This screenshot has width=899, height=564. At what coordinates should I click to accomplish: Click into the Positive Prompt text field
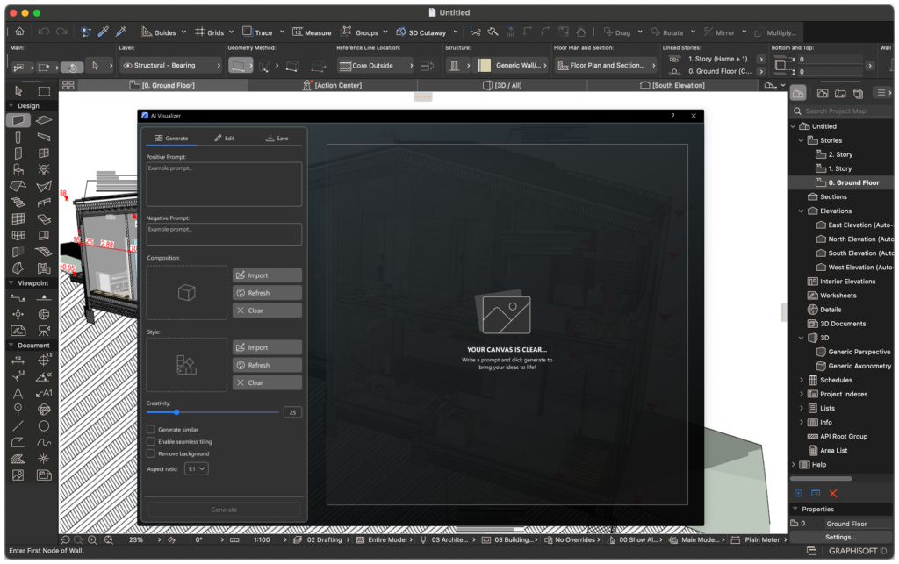pyautogui.click(x=224, y=185)
